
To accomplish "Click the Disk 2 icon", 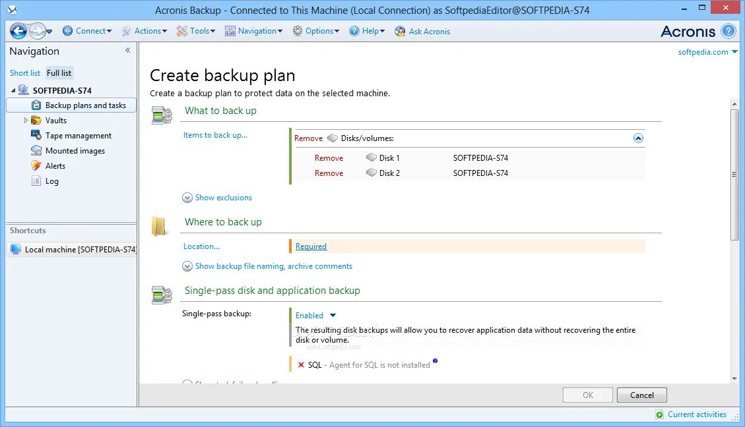I will click(x=372, y=173).
